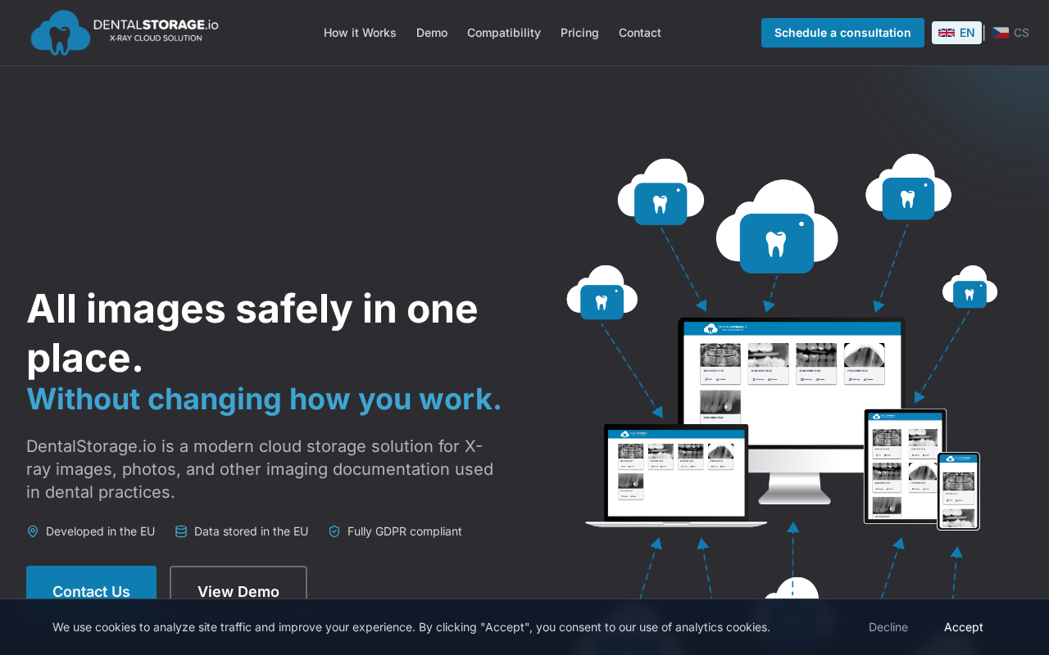Navigate to Pricing in the top menu

tap(579, 33)
